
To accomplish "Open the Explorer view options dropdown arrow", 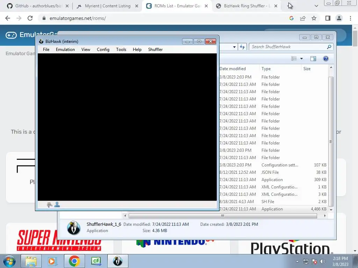I will pos(301,59).
